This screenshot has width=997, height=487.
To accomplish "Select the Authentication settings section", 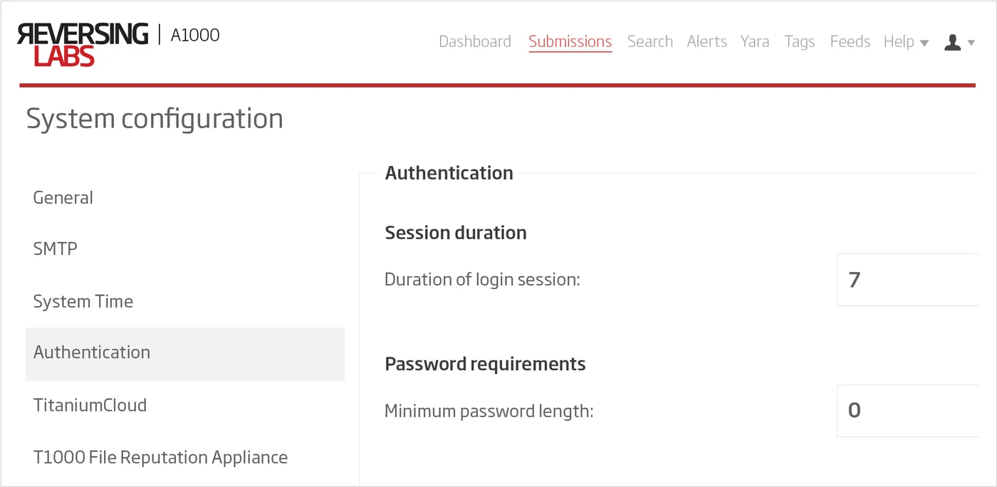I will point(91,352).
